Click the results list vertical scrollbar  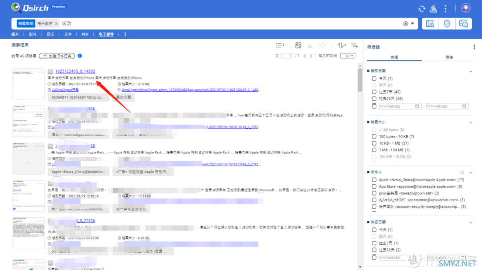pyautogui.click(x=360, y=80)
